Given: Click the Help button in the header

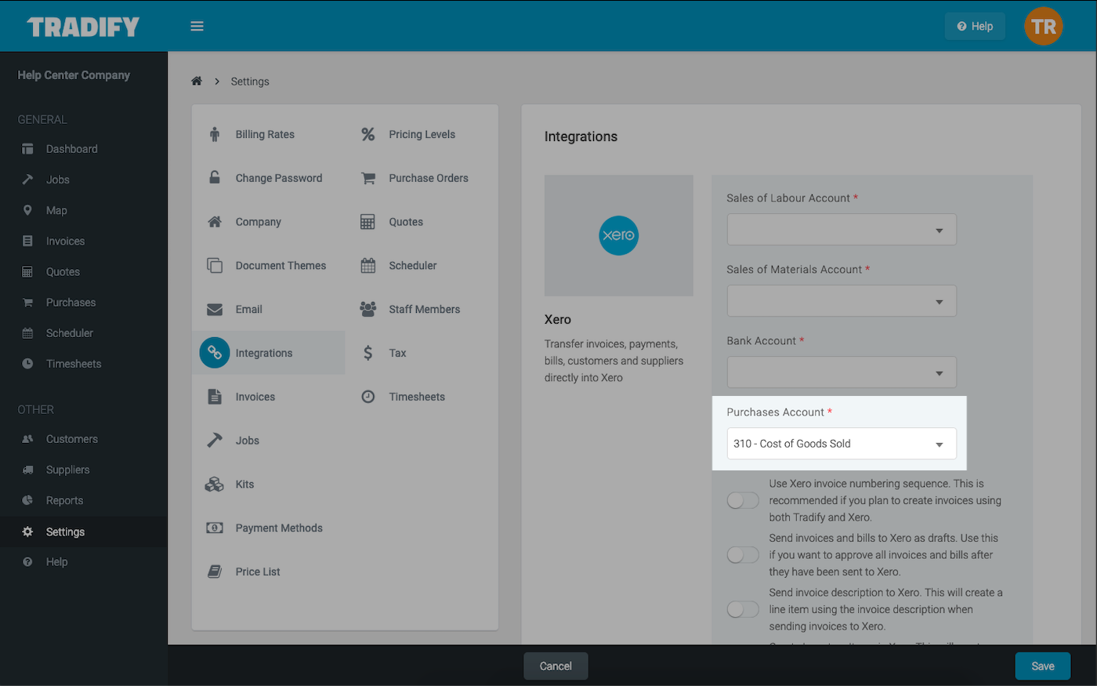Looking at the screenshot, I should 975,26.
